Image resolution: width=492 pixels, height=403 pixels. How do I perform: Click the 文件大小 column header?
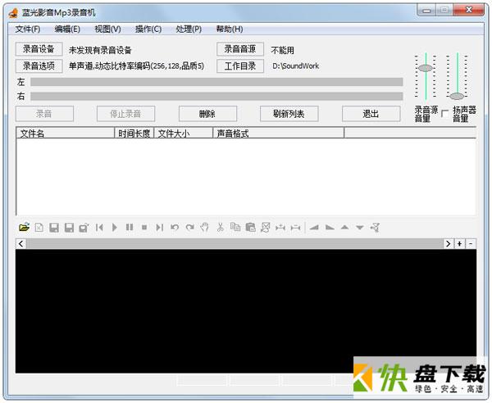183,134
